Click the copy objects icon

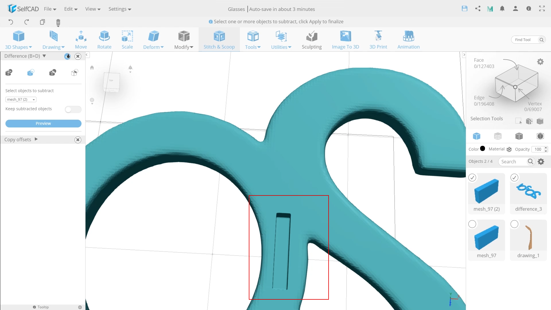tap(42, 22)
